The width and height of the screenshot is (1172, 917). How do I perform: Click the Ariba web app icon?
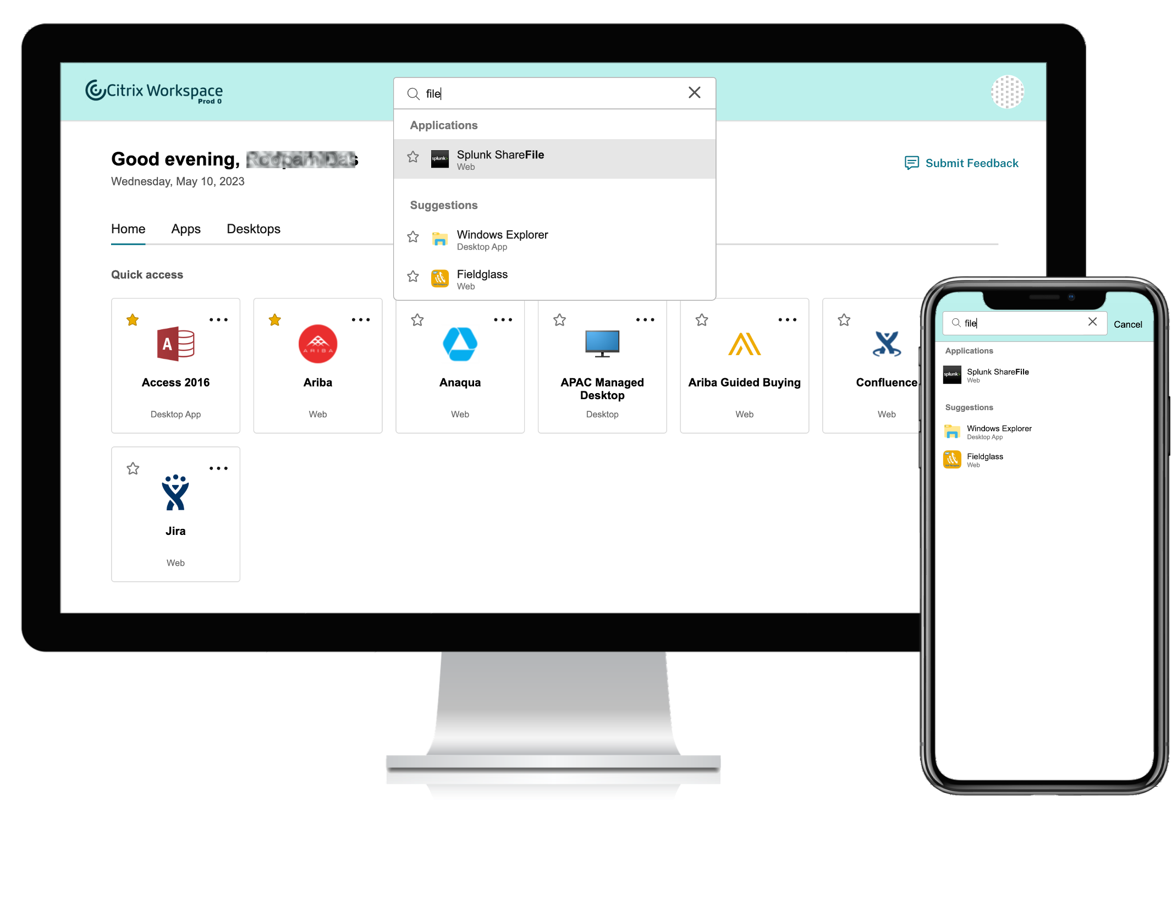coord(317,344)
